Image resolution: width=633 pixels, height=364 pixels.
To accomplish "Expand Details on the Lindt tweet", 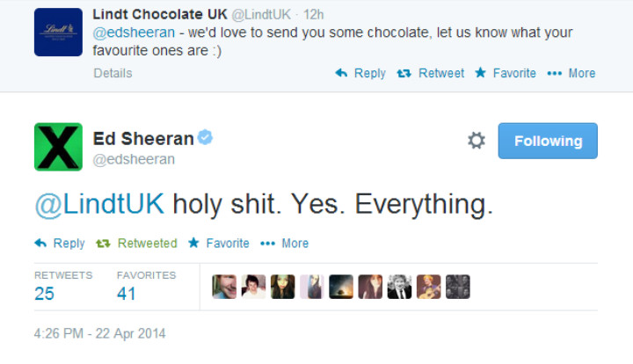I will (111, 73).
